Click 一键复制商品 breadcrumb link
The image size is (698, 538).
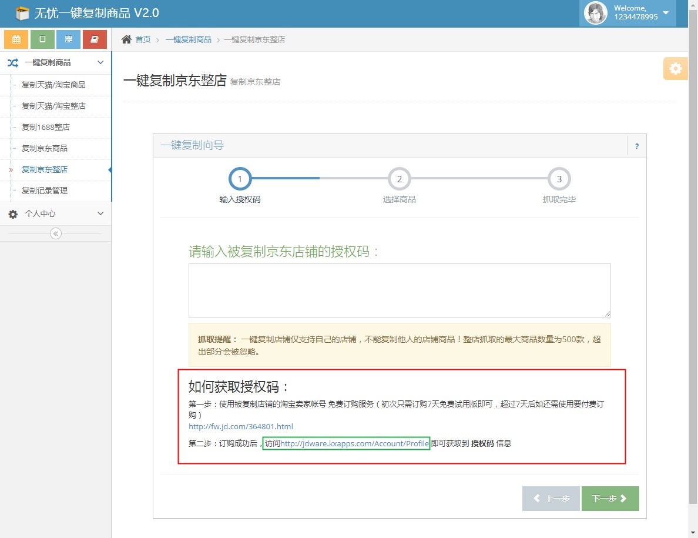188,39
